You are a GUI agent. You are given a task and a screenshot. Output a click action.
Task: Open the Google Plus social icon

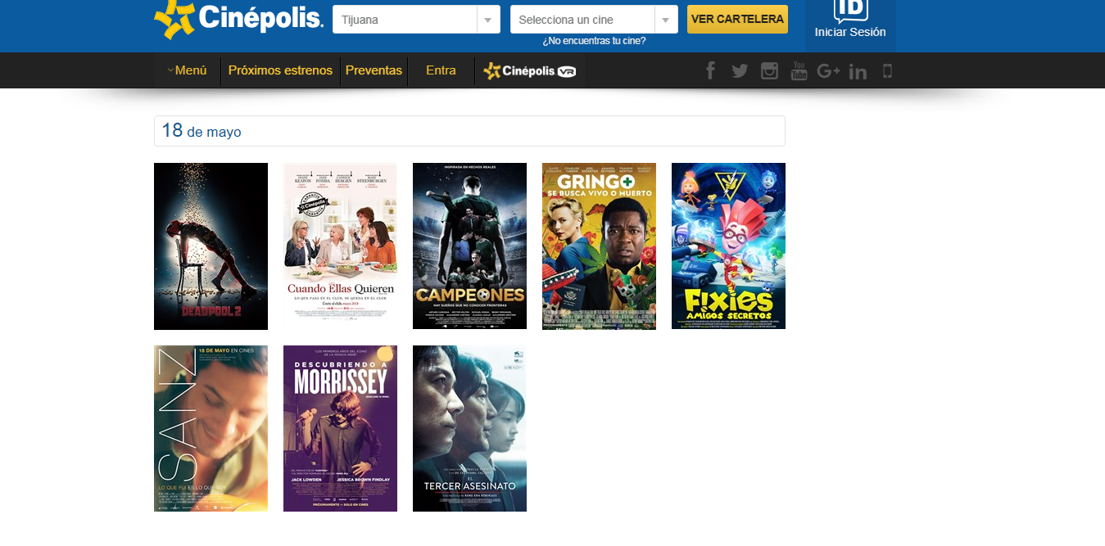pos(828,71)
